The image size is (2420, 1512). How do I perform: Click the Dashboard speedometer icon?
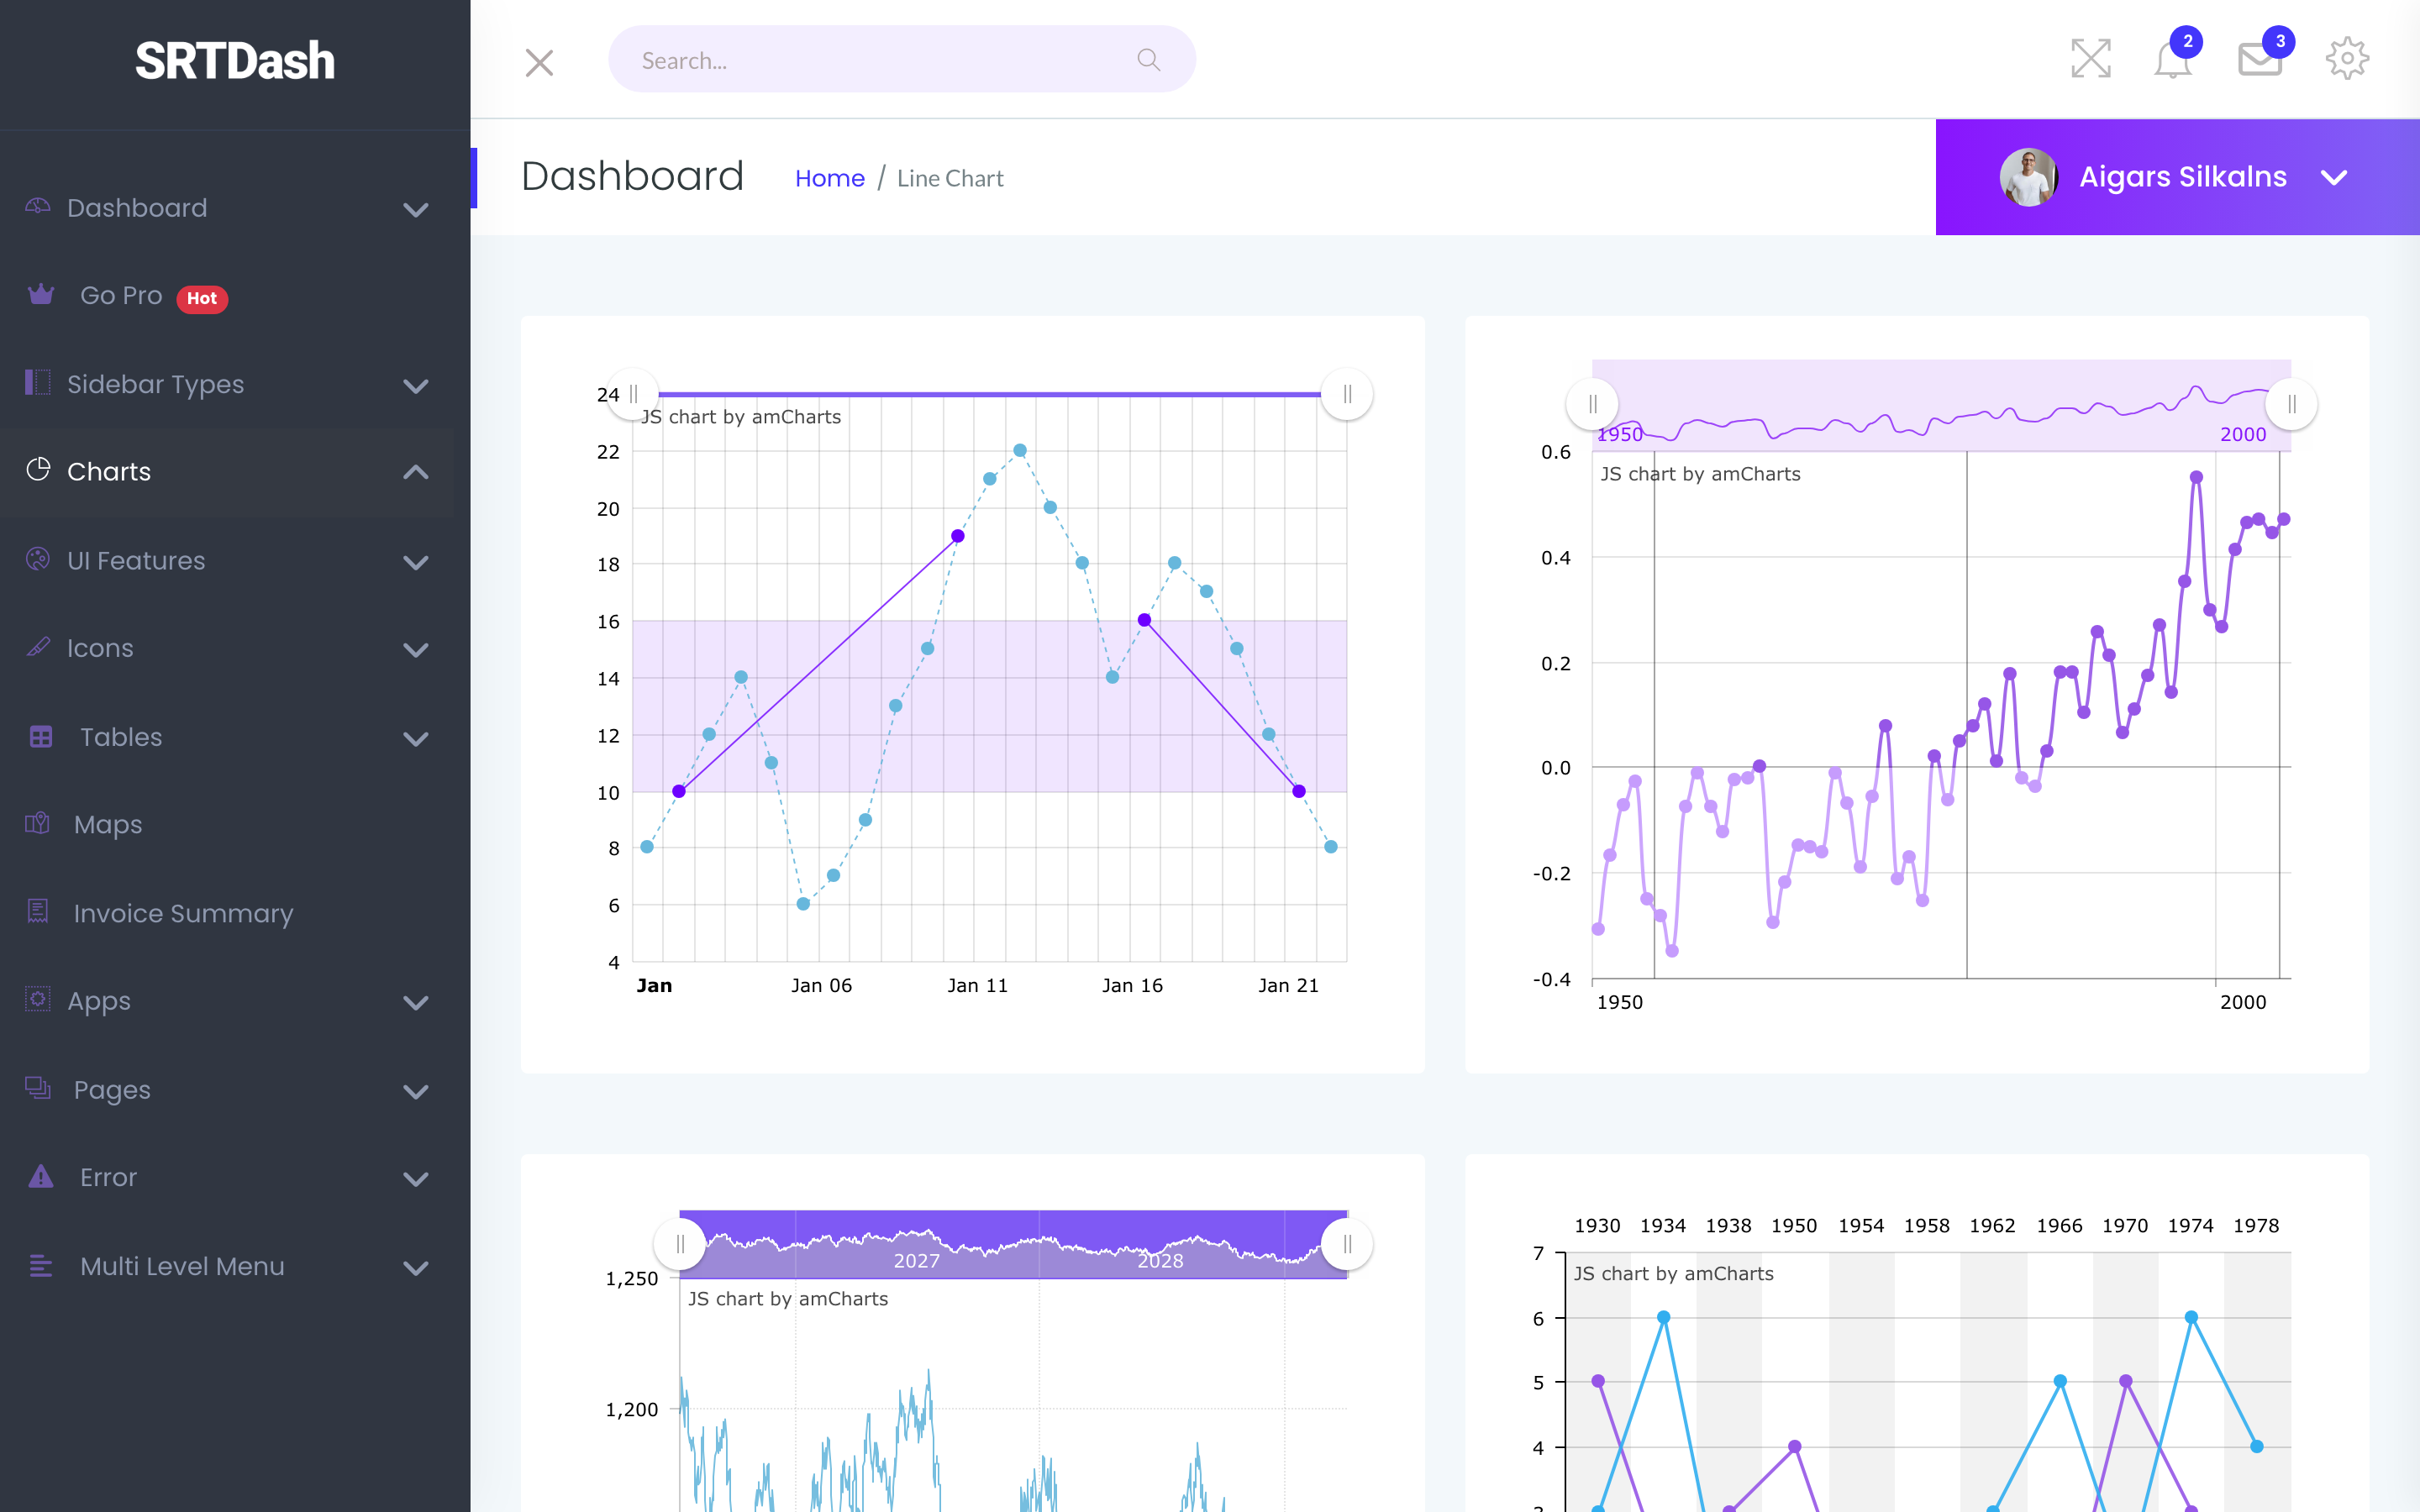pyautogui.click(x=37, y=206)
